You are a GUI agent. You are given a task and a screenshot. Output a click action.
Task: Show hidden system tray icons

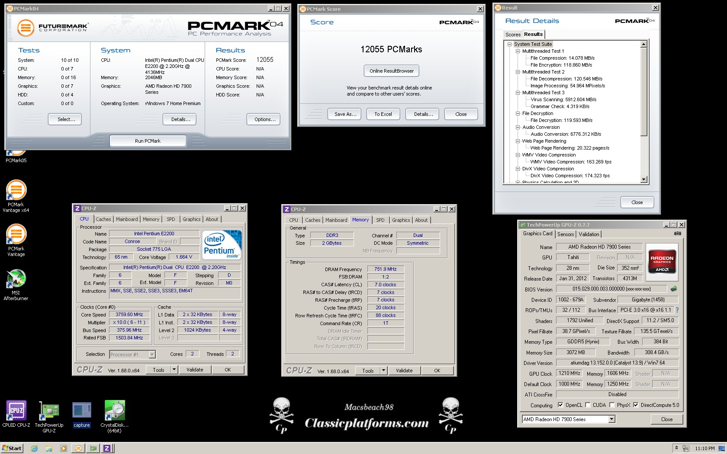coord(676,448)
